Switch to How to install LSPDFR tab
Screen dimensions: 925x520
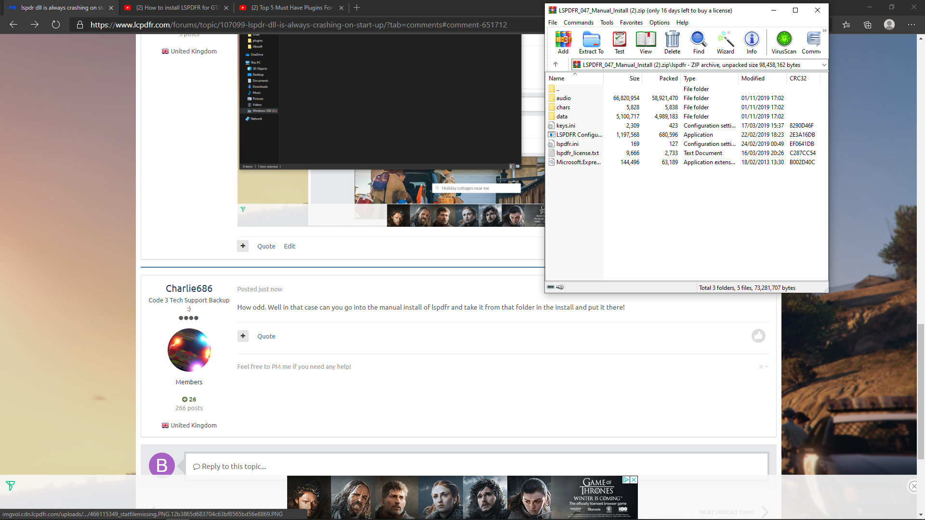(x=176, y=8)
